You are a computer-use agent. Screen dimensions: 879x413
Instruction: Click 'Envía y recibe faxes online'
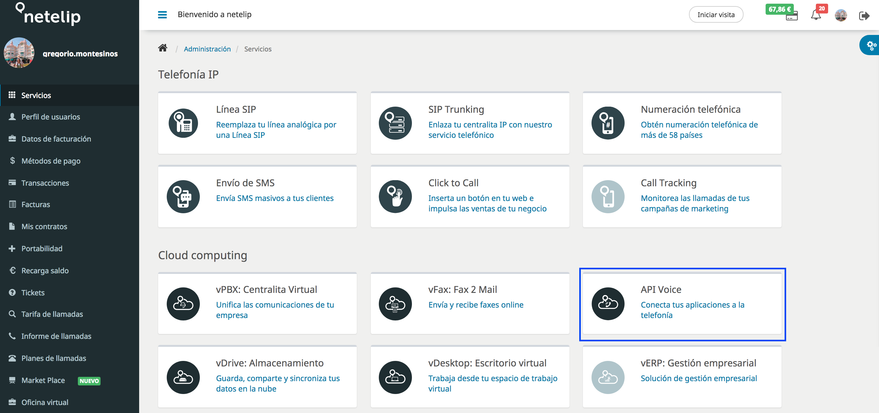476,305
